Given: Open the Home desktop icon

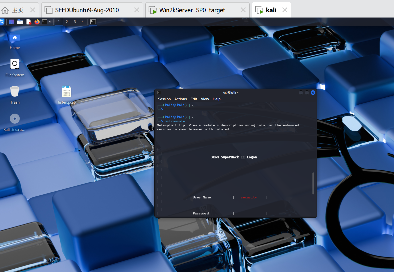Looking at the screenshot, I should (15, 41).
